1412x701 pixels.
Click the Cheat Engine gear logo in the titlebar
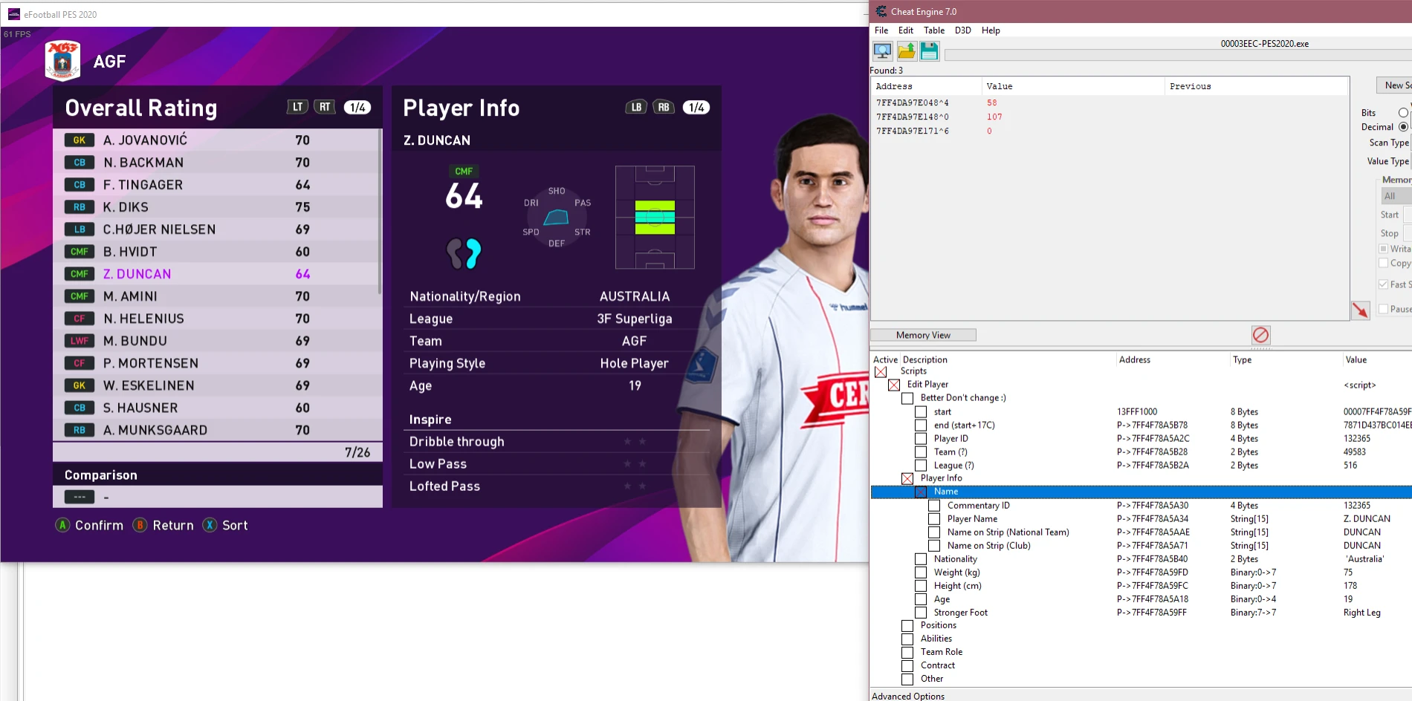881,11
